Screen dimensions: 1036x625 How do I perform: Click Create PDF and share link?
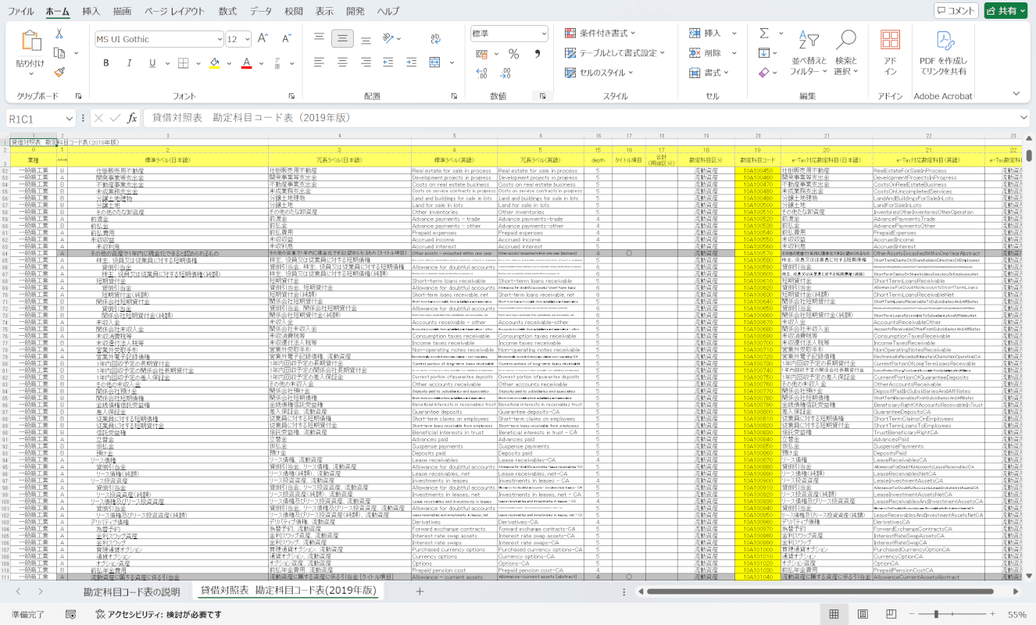(942, 53)
